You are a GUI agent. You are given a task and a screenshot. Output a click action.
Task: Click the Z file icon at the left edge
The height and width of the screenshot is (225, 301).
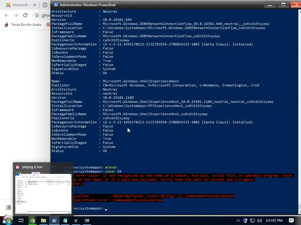[x=8, y=207]
